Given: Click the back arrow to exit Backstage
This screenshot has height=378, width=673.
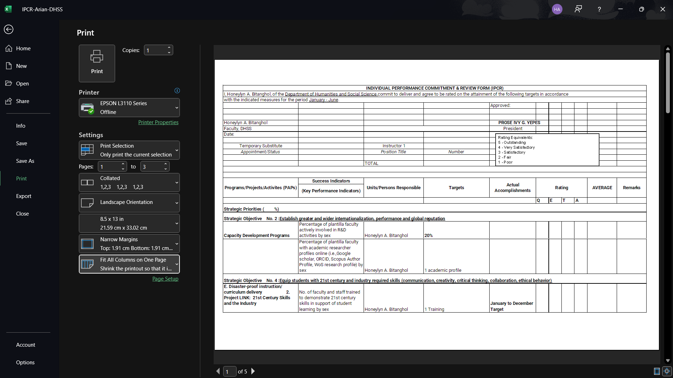Looking at the screenshot, I should pyautogui.click(x=9, y=30).
